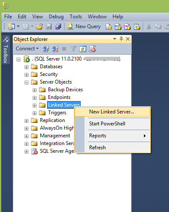The width and height of the screenshot is (169, 212).
Task: Open the Toolbox side tab
Action: coord(6,49)
